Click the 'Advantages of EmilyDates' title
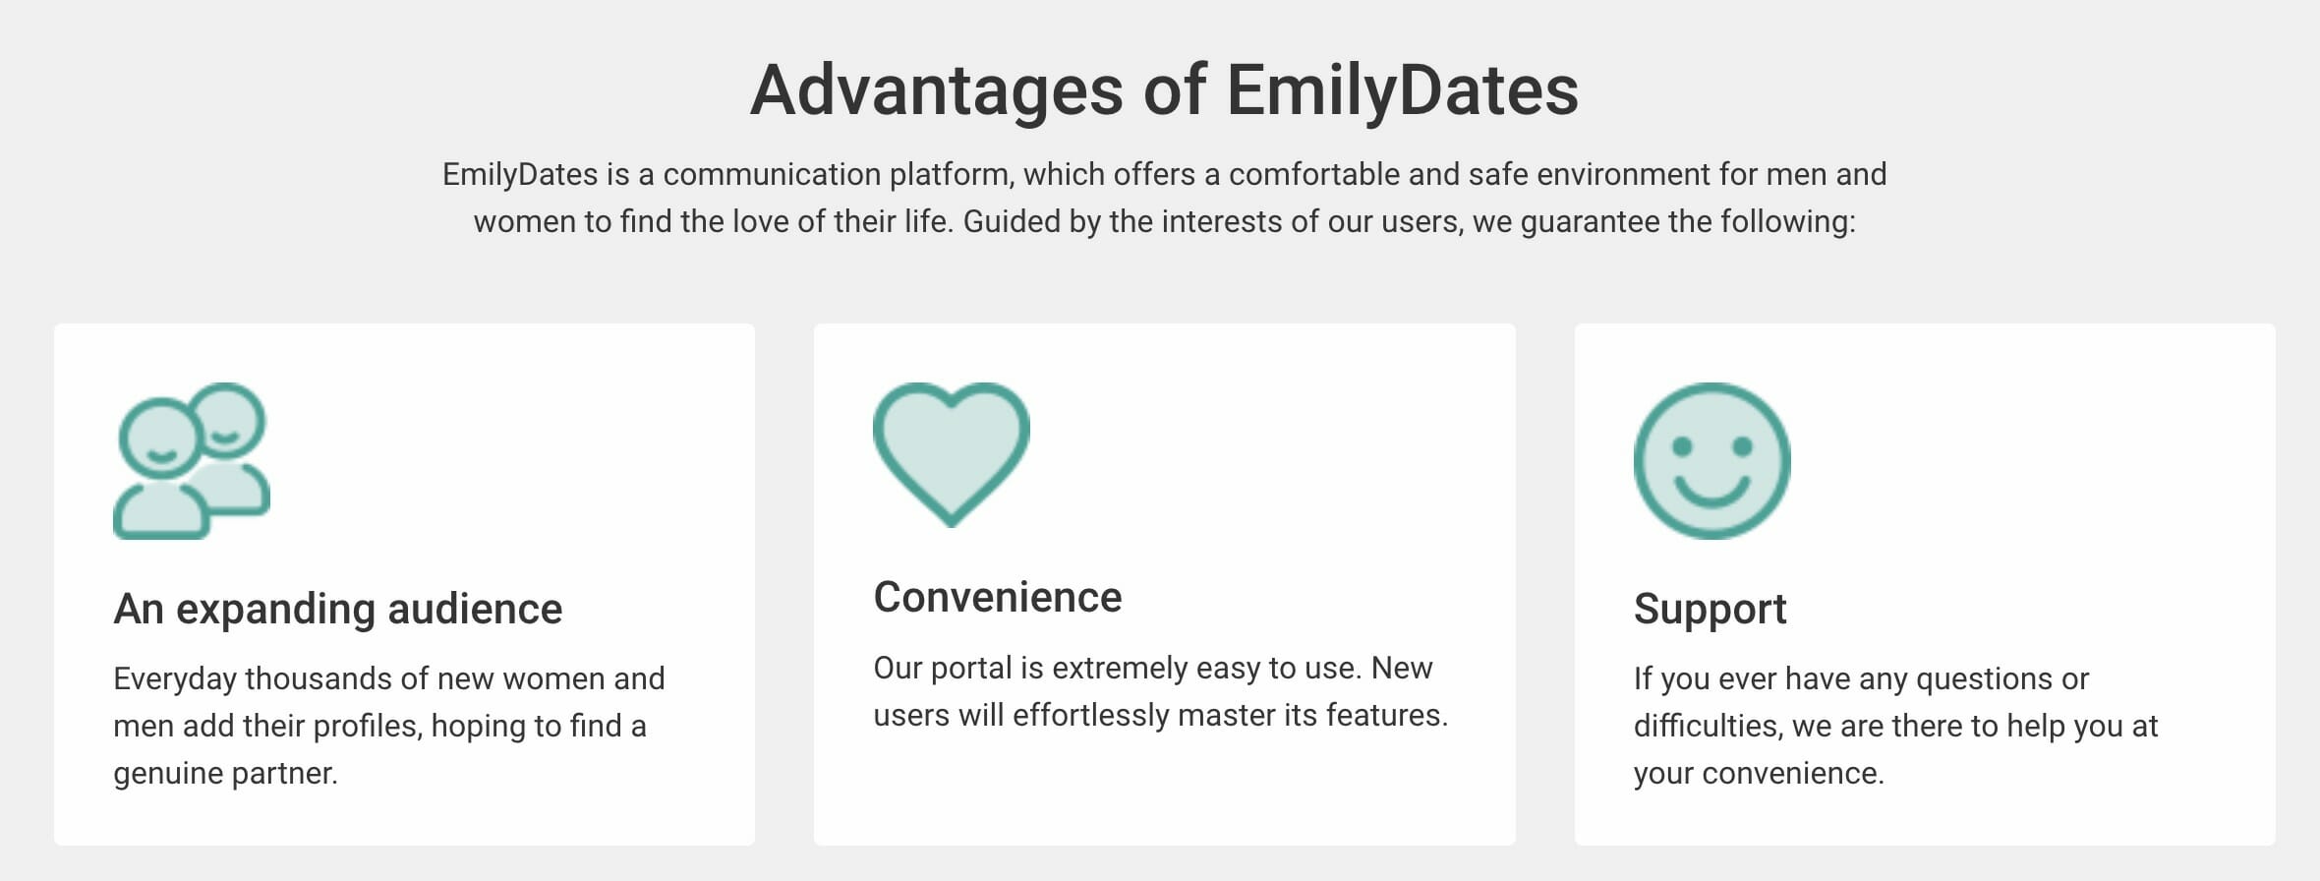Viewport: 2320px width, 881px height. point(1164,90)
